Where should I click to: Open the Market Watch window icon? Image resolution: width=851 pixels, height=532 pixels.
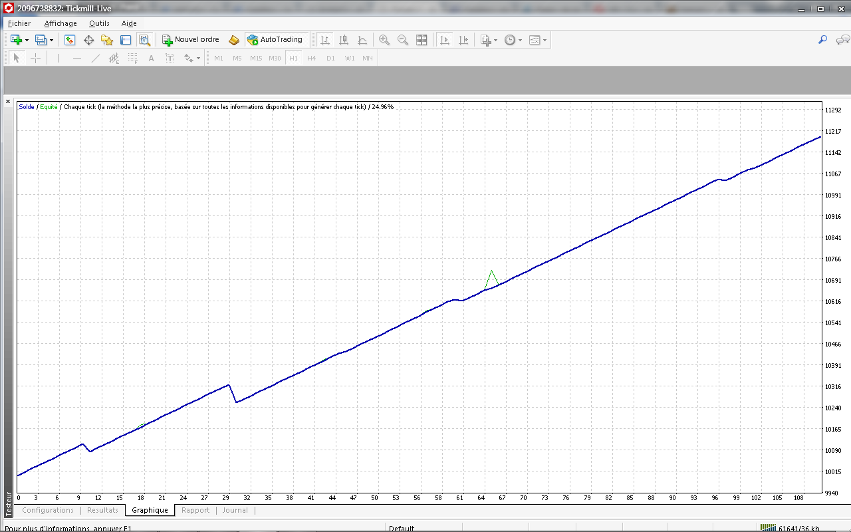[70, 40]
